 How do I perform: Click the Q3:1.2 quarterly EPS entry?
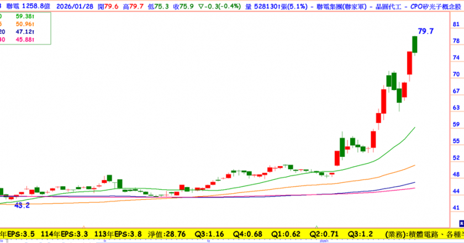point(360,234)
